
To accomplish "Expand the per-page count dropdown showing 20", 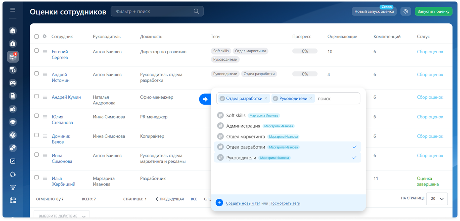I will point(437,199).
